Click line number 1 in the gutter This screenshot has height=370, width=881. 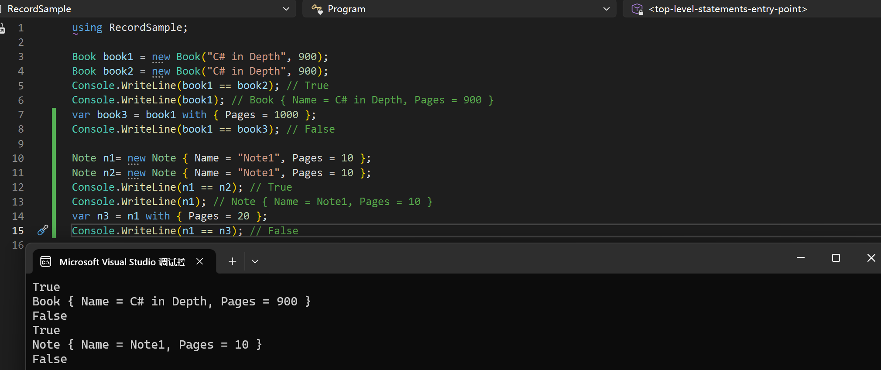coord(21,28)
